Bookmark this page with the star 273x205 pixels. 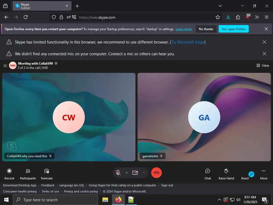pyautogui.click(x=218, y=17)
